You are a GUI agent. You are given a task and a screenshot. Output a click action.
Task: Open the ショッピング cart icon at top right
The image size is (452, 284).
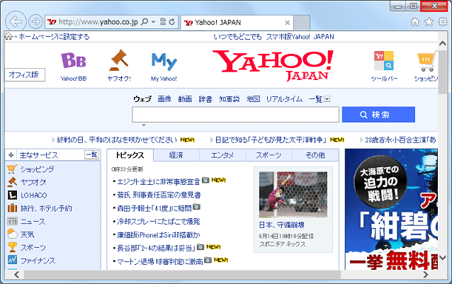pos(427,61)
